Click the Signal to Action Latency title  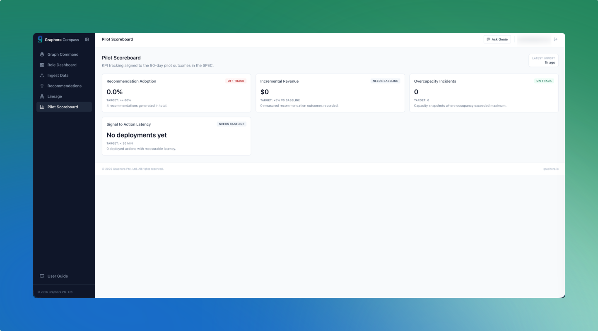point(129,124)
